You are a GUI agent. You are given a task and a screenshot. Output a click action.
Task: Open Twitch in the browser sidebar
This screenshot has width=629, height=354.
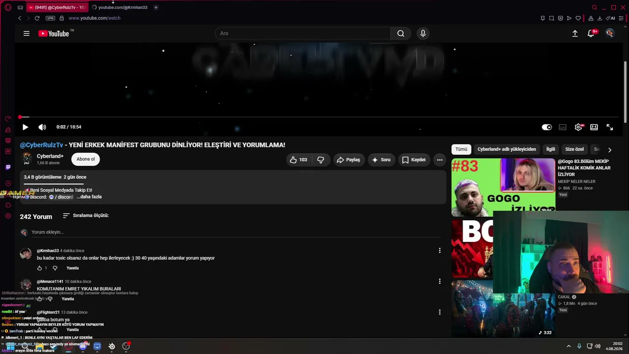point(8,167)
